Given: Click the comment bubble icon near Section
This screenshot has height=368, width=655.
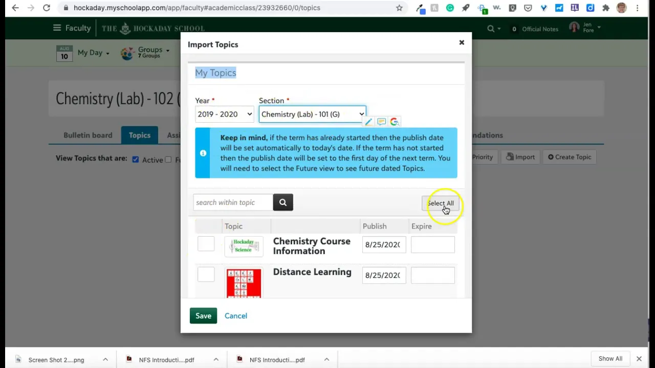Looking at the screenshot, I should (x=381, y=122).
